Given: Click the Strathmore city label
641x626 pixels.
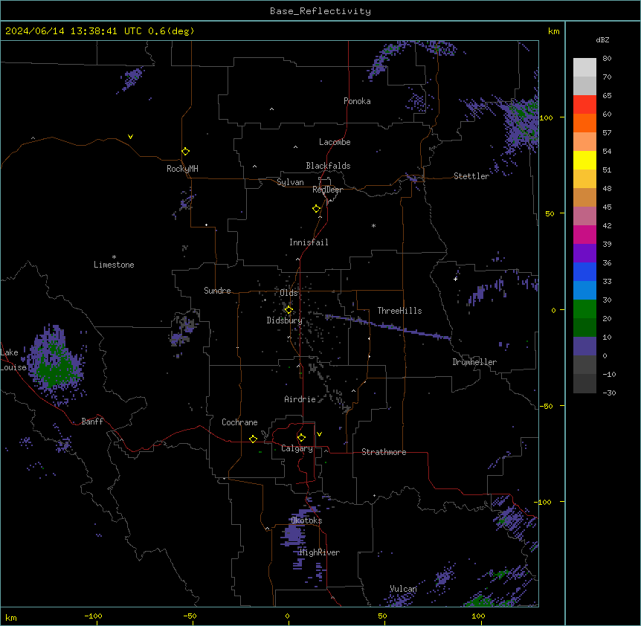Looking at the screenshot, I should pyautogui.click(x=384, y=452).
